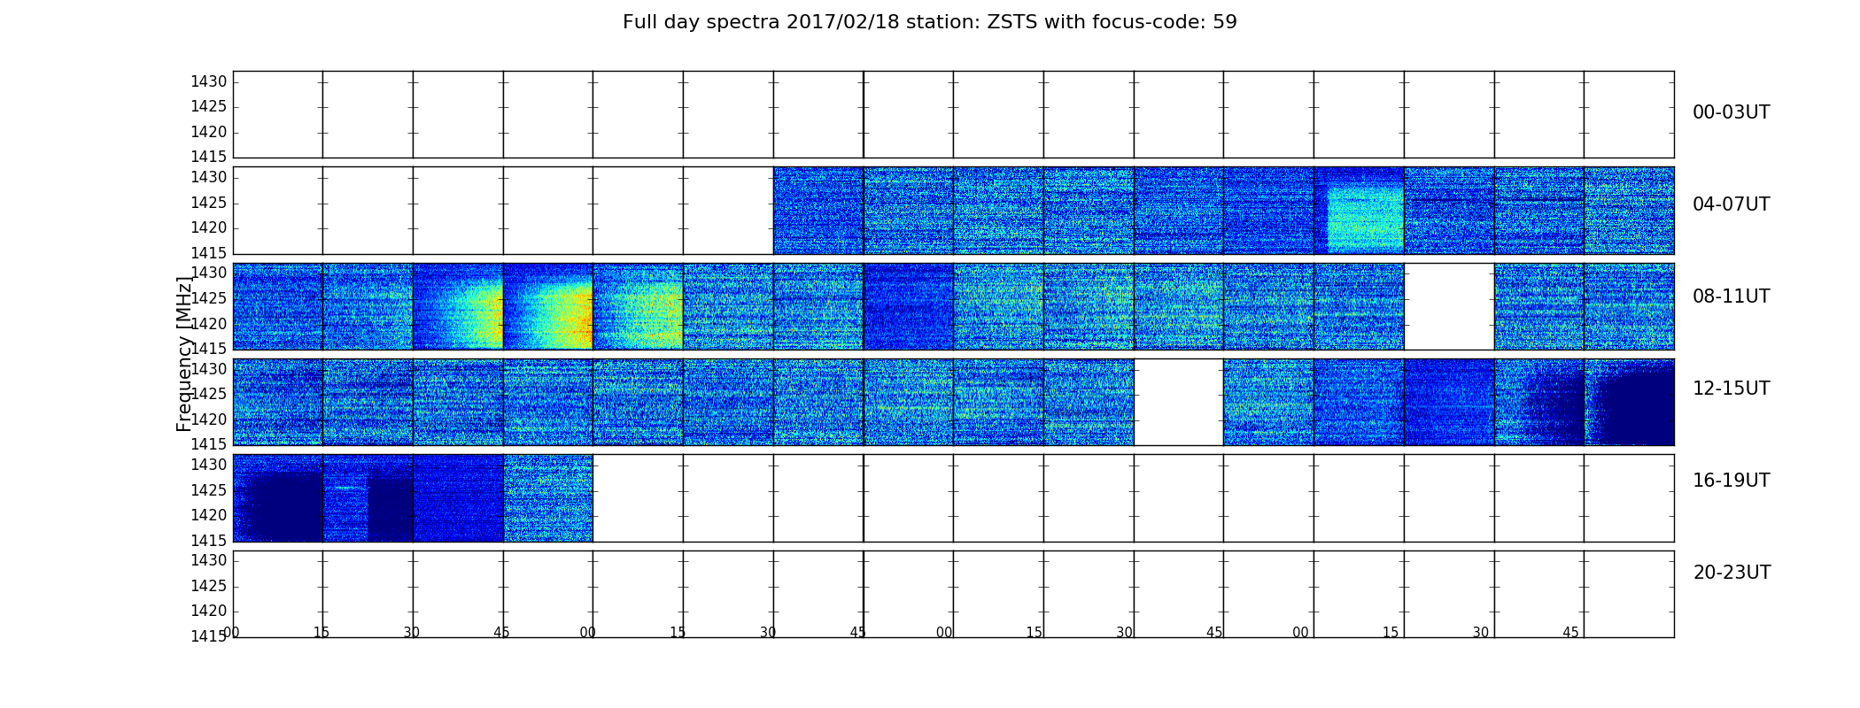The height and width of the screenshot is (708, 1860).
Task: Click the '1430' tick label of 16-19UT row
Action: point(209,465)
